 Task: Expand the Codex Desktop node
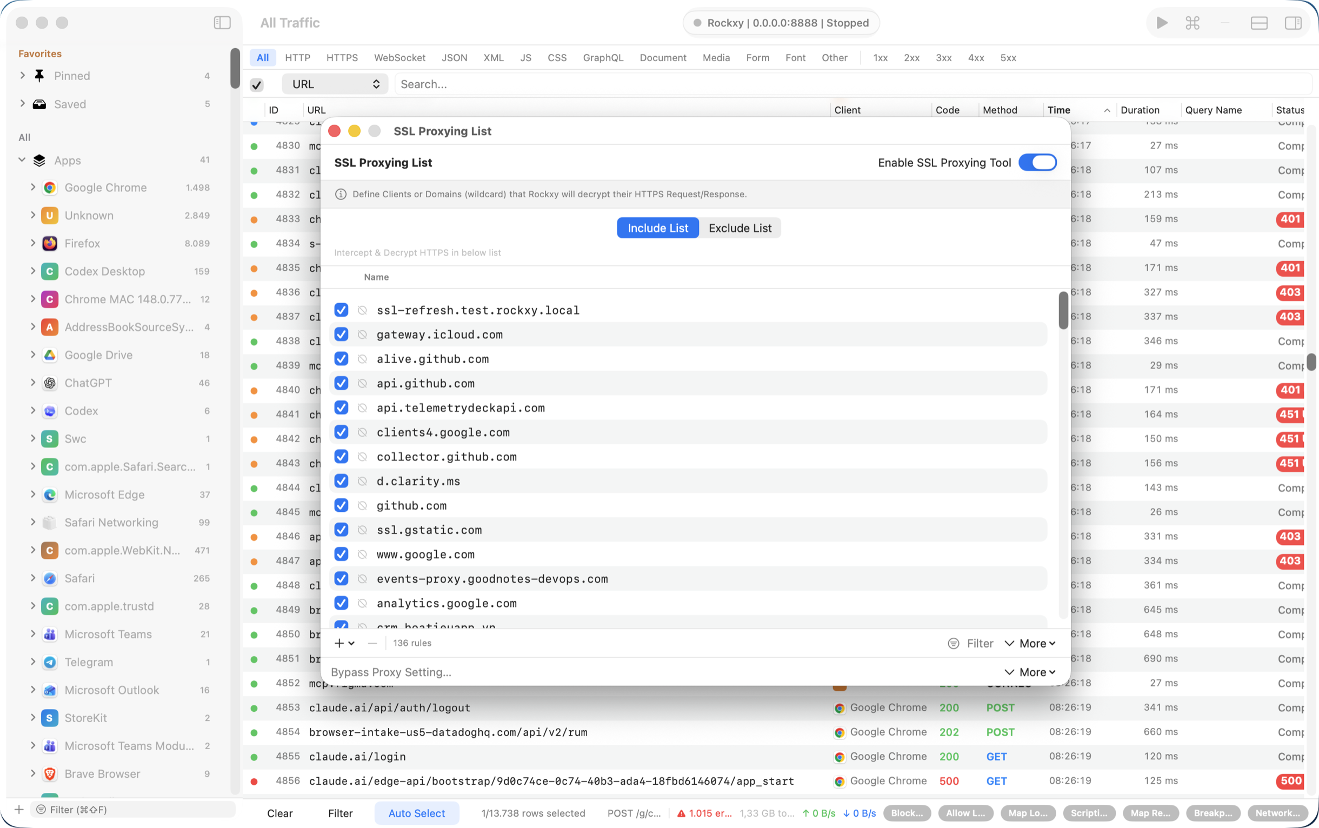click(x=33, y=271)
